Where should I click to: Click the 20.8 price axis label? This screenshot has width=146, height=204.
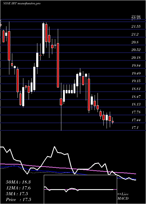(135, 42)
